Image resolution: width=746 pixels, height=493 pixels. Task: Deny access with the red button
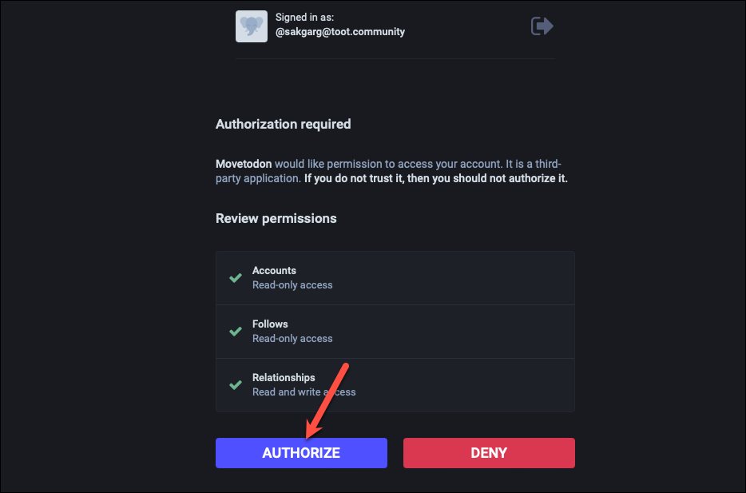pos(489,453)
